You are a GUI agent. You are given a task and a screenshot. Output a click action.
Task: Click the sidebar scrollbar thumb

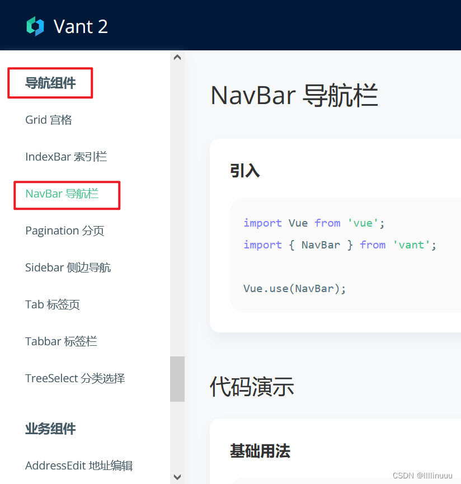(x=177, y=379)
